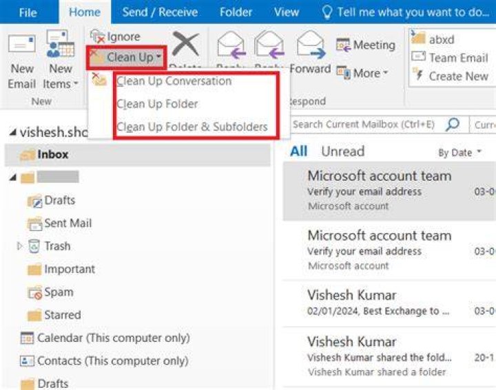Viewport: 496px width, 390px height.
Task: Click the Forward envelope icon
Action: [310, 45]
